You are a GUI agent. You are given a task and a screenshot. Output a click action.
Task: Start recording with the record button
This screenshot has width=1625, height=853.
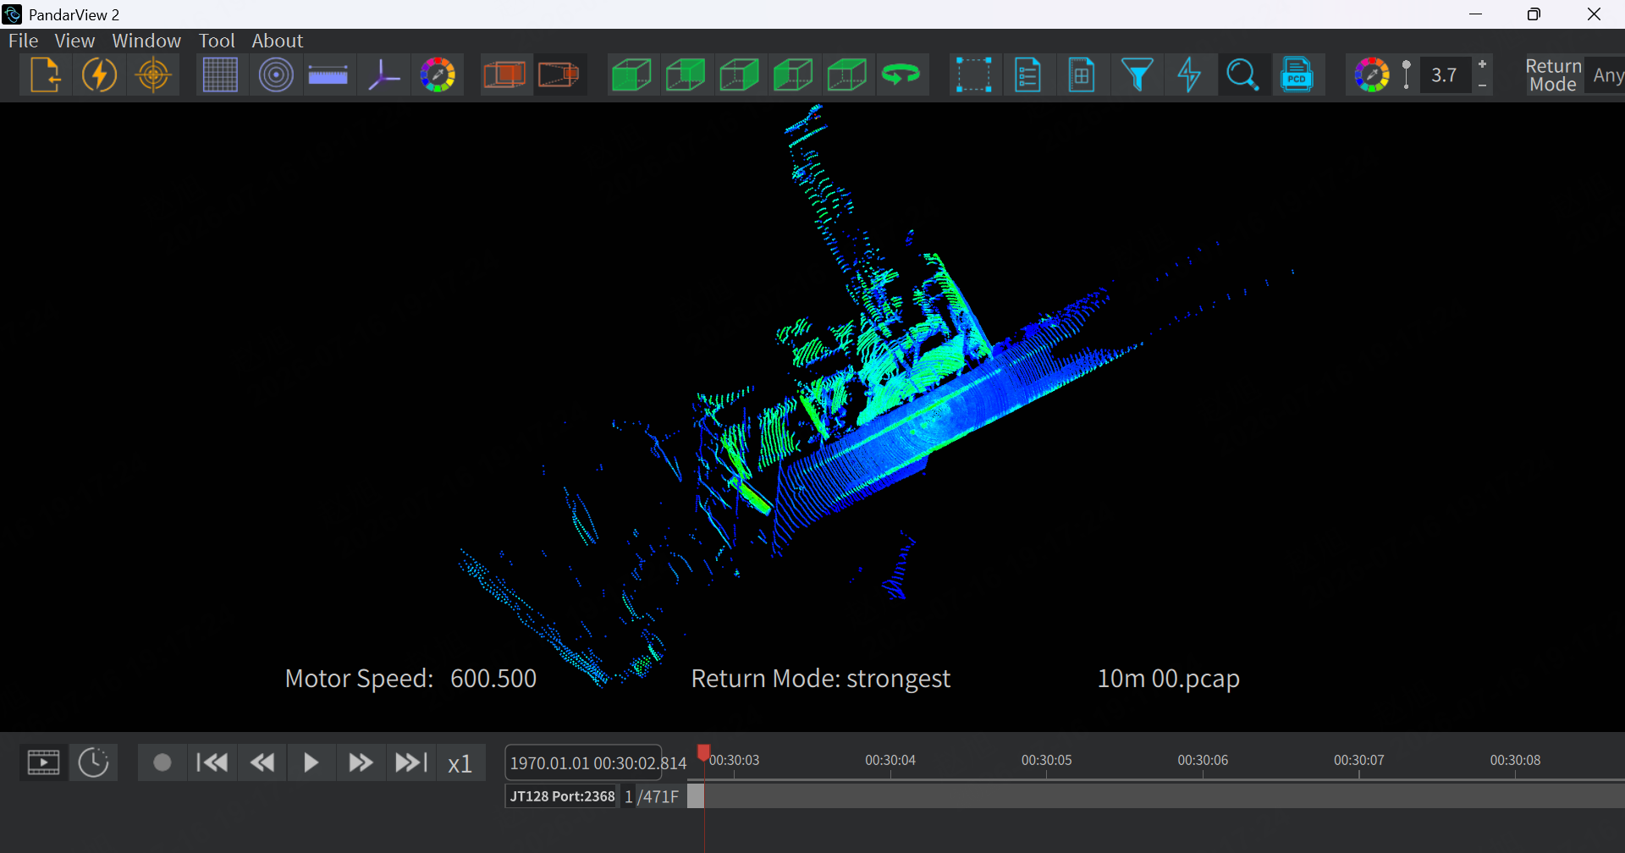click(162, 762)
